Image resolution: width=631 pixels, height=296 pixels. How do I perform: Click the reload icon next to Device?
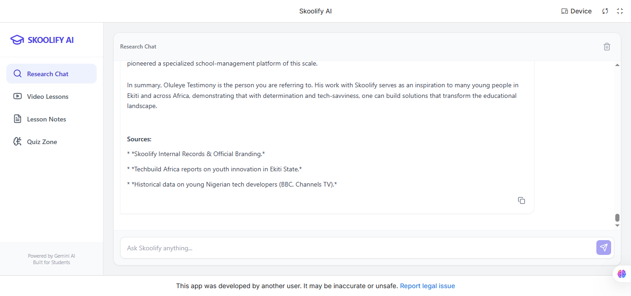coord(605,11)
